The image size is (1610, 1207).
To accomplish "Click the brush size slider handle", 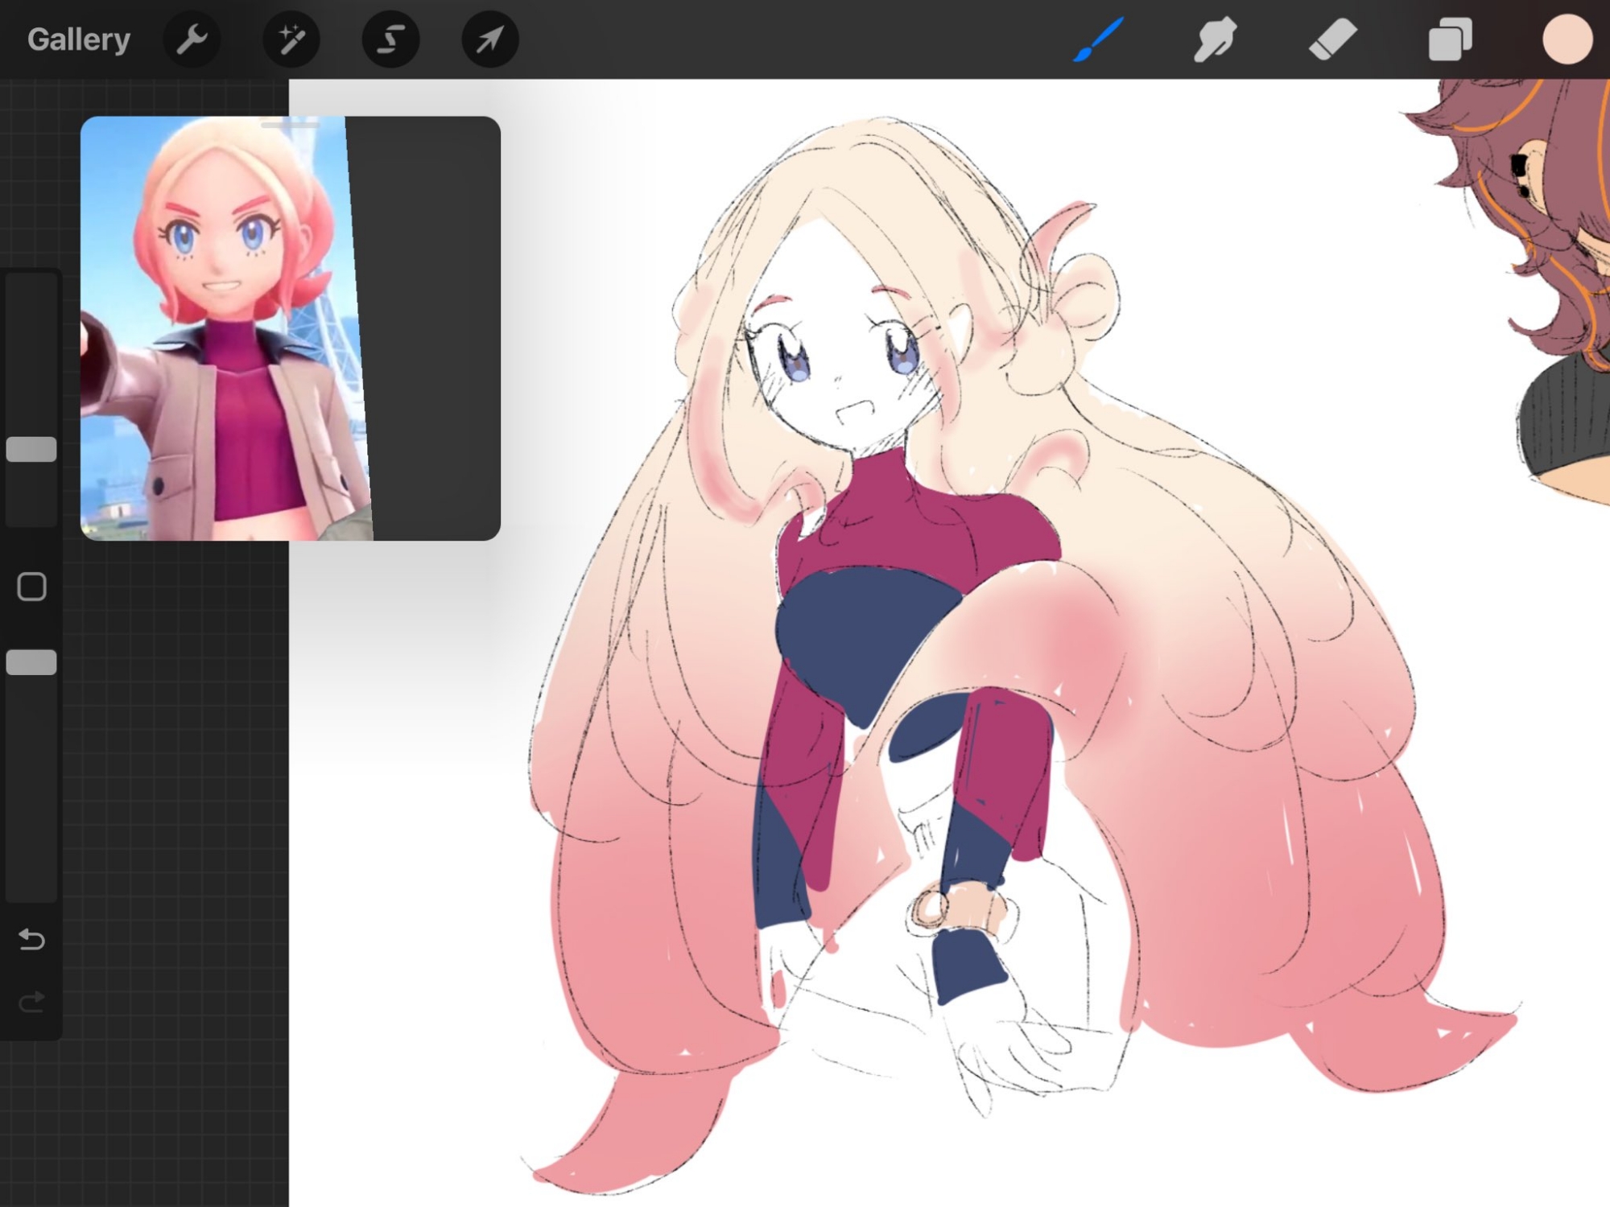I will pos(31,449).
